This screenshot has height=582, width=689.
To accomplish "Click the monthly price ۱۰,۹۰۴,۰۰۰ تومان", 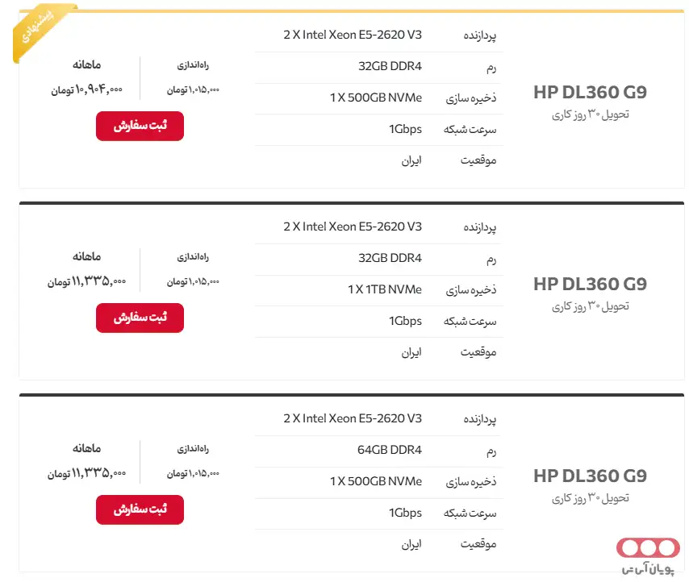I will pyautogui.click(x=86, y=89).
